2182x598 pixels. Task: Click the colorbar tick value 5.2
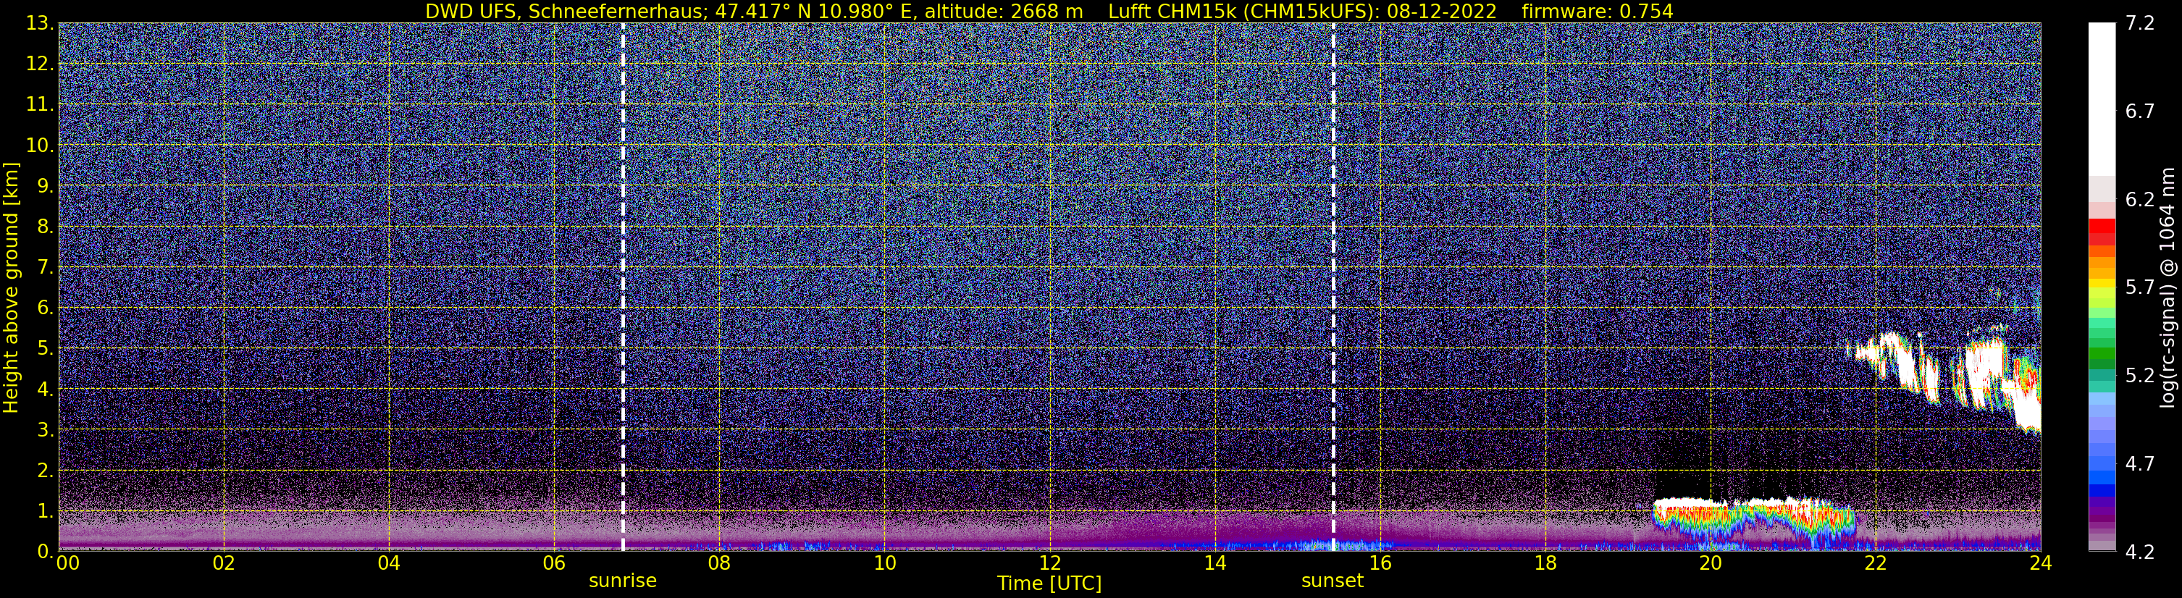(2140, 376)
